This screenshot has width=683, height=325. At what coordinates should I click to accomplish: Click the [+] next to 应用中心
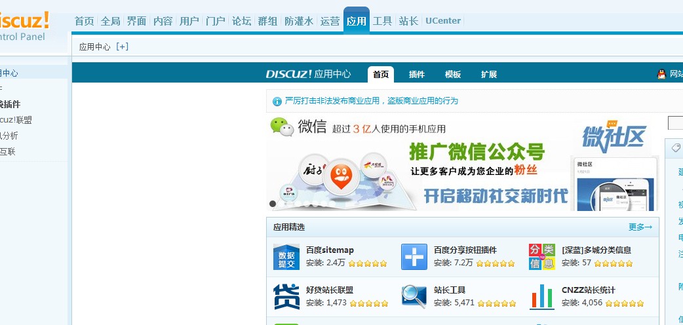click(122, 47)
